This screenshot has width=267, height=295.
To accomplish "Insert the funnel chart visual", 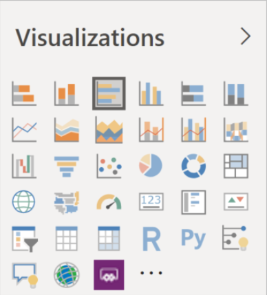I will (67, 166).
